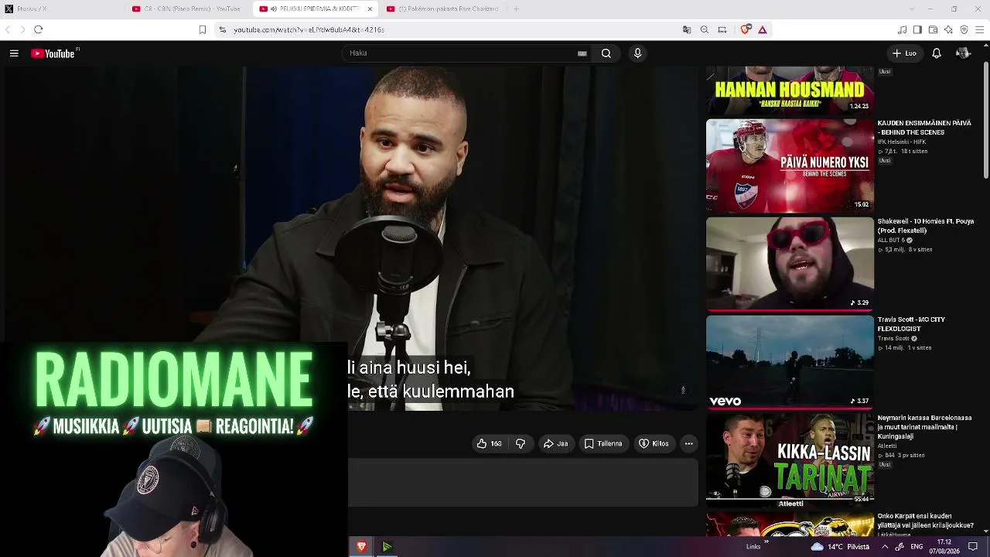Send thanks with the Kiitos button

pos(654,443)
